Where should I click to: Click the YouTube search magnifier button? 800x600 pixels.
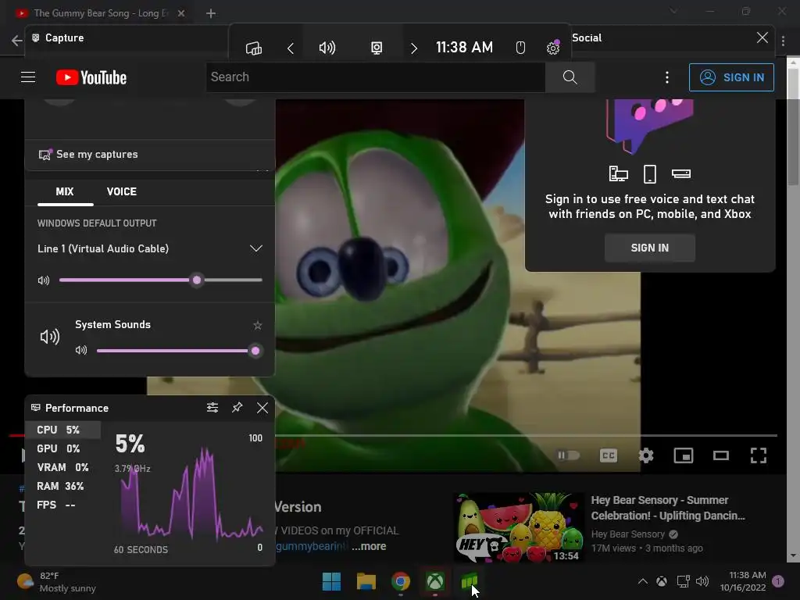[570, 77]
